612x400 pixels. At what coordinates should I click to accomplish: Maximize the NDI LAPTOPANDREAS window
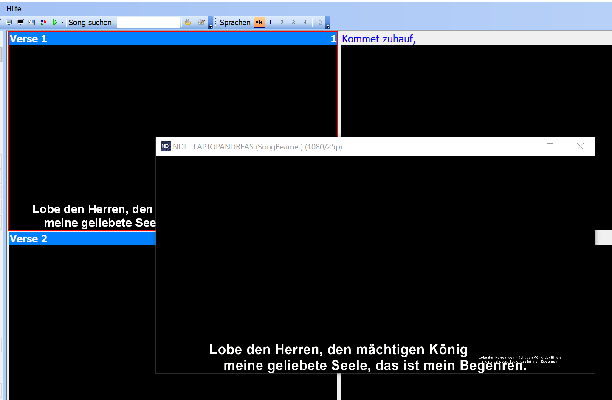(x=550, y=146)
